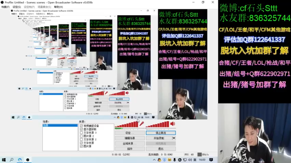
Task: Mute desktop audio via red speaker icon
Action: [172, 124]
